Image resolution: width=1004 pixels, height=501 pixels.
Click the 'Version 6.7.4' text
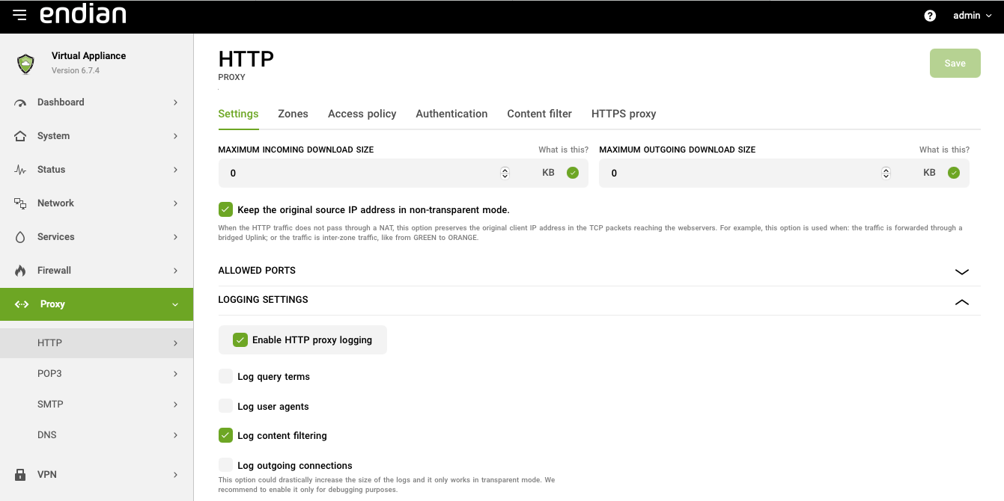pyautogui.click(x=76, y=70)
